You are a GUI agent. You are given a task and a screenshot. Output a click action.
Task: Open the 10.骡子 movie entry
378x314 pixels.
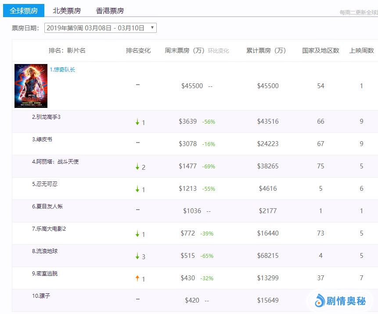coord(41,296)
